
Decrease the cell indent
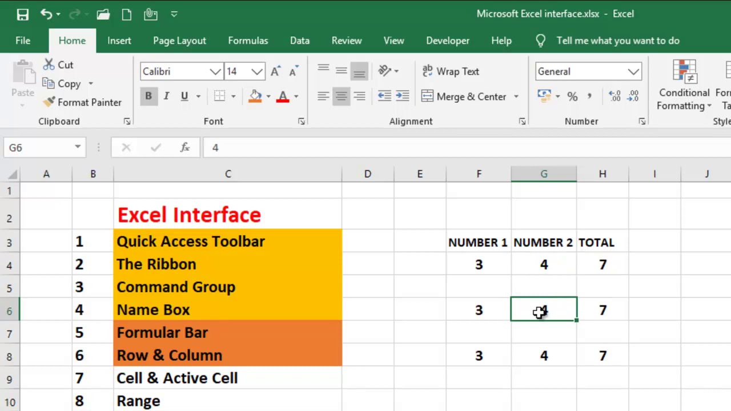384,96
